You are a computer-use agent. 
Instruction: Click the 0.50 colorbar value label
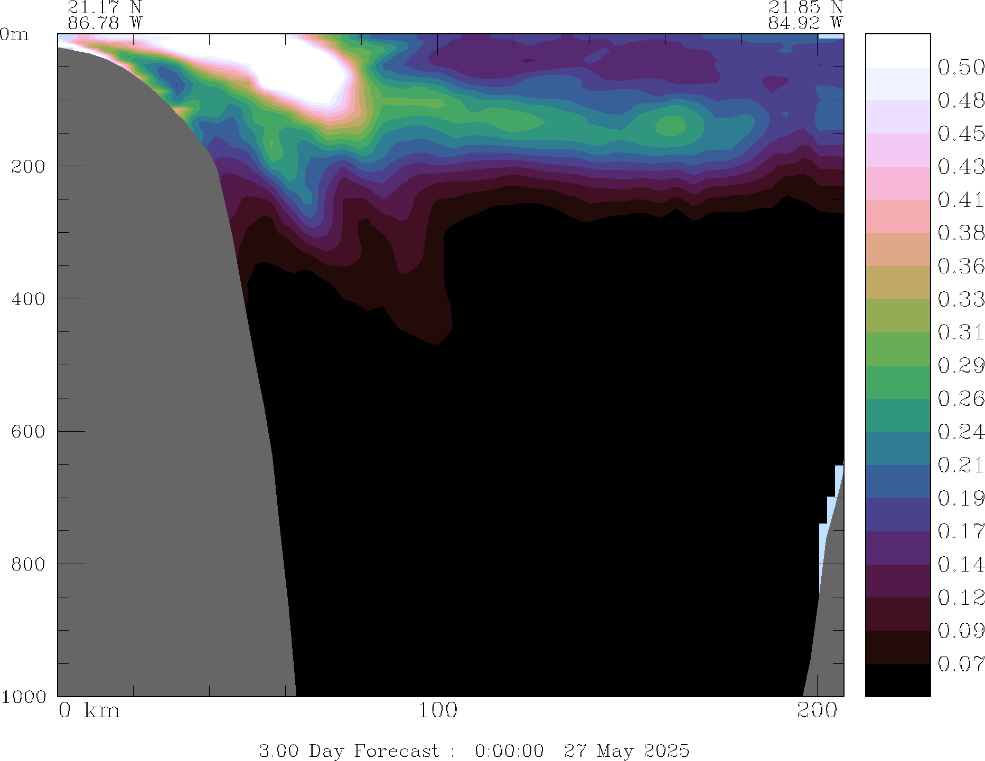point(960,67)
